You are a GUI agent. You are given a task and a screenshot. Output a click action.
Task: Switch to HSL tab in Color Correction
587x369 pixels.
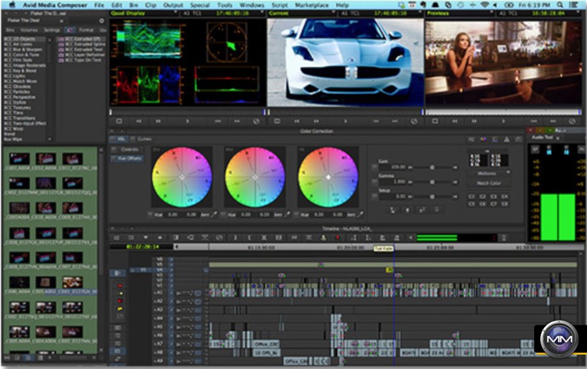[x=119, y=139]
